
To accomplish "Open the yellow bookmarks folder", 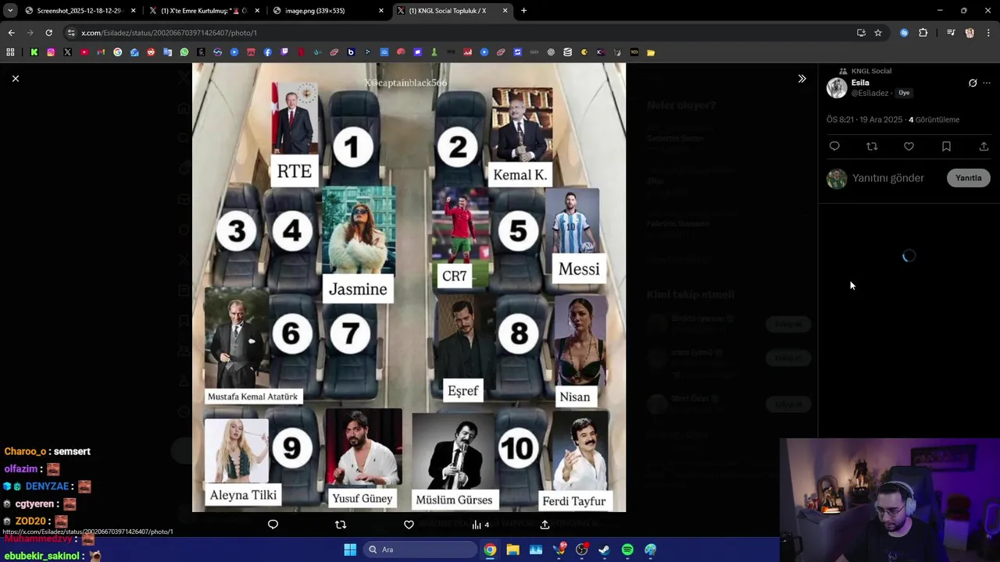I will 651,52.
